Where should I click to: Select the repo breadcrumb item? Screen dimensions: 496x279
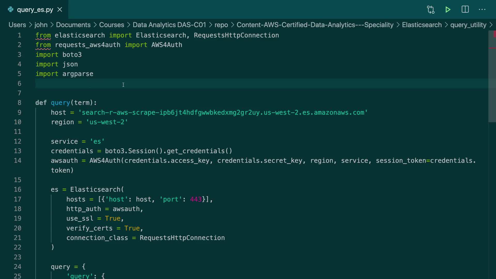click(221, 25)
